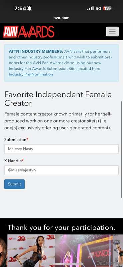The image size is (123, 267).
Task: Click the ATTN INDUSTRY MEMBERS notice box
Action: pos(61,63)
